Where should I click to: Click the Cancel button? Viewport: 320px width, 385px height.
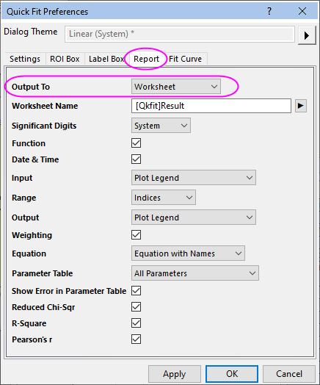point(289,374)
